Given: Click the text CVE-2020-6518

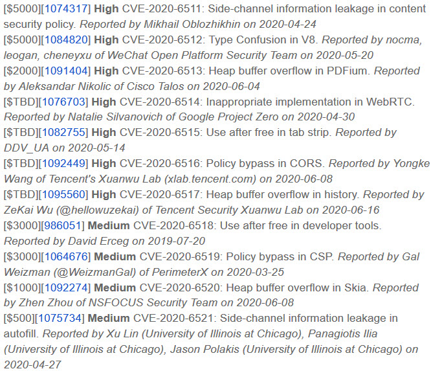Looking at the screenshot, I should 173,225.
